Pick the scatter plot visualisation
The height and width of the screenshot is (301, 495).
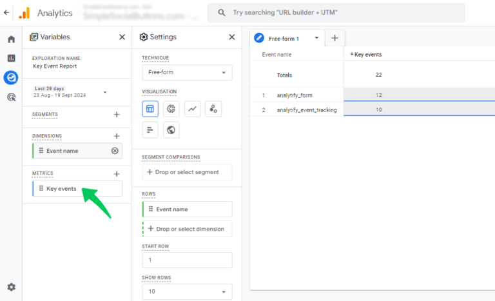pyautogui.click(x=213, y=109)
